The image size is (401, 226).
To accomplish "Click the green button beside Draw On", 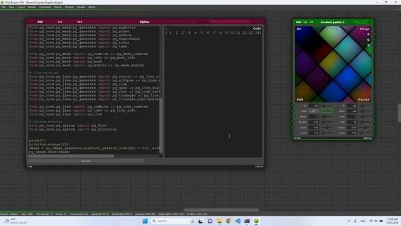I will (x=326, y=111).
